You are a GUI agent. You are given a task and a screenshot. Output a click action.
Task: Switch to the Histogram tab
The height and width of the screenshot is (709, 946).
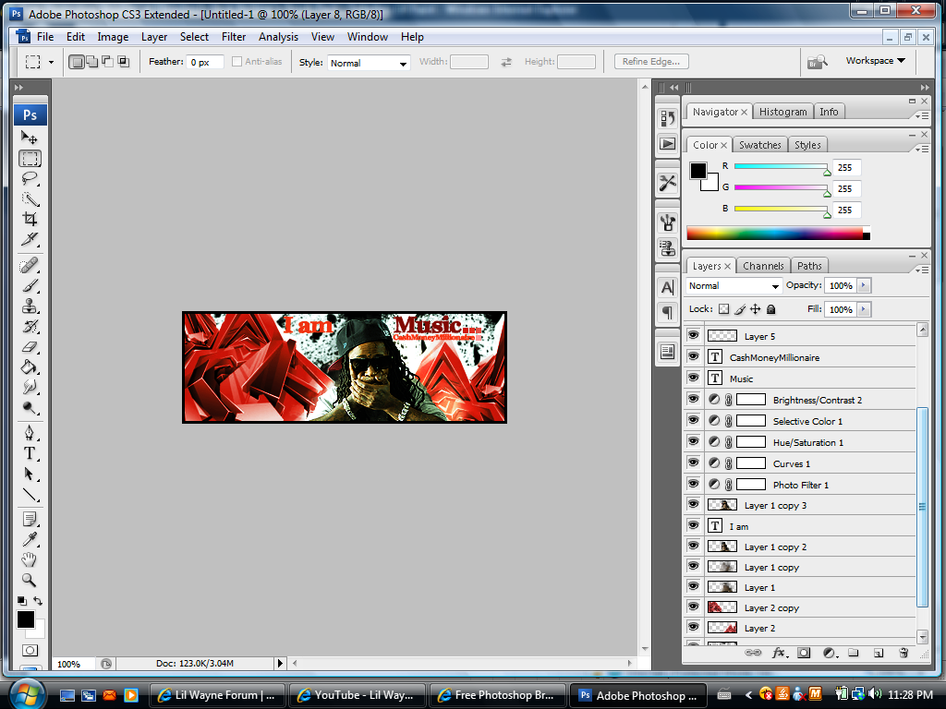(782, 112)
